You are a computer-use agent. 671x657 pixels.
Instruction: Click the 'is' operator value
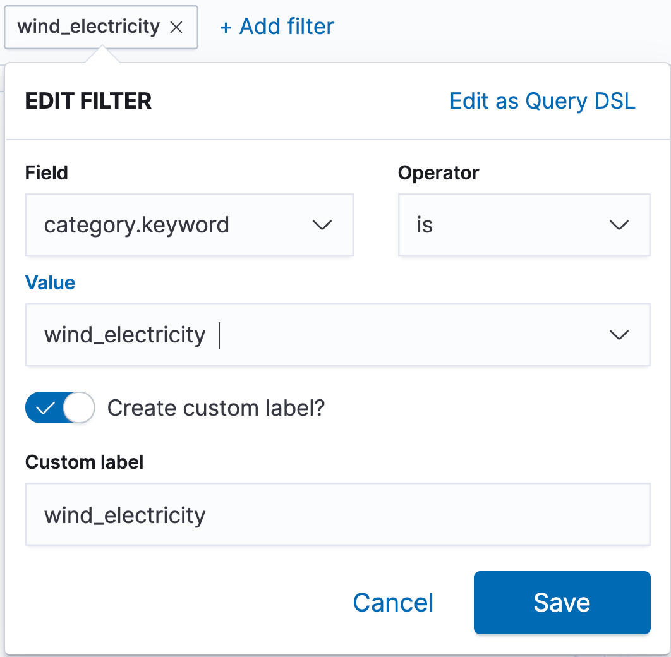click(x=425, y=225)
